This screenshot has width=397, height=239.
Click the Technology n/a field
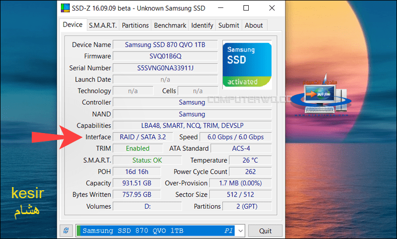pyautogui.click(x=133, y=91)
